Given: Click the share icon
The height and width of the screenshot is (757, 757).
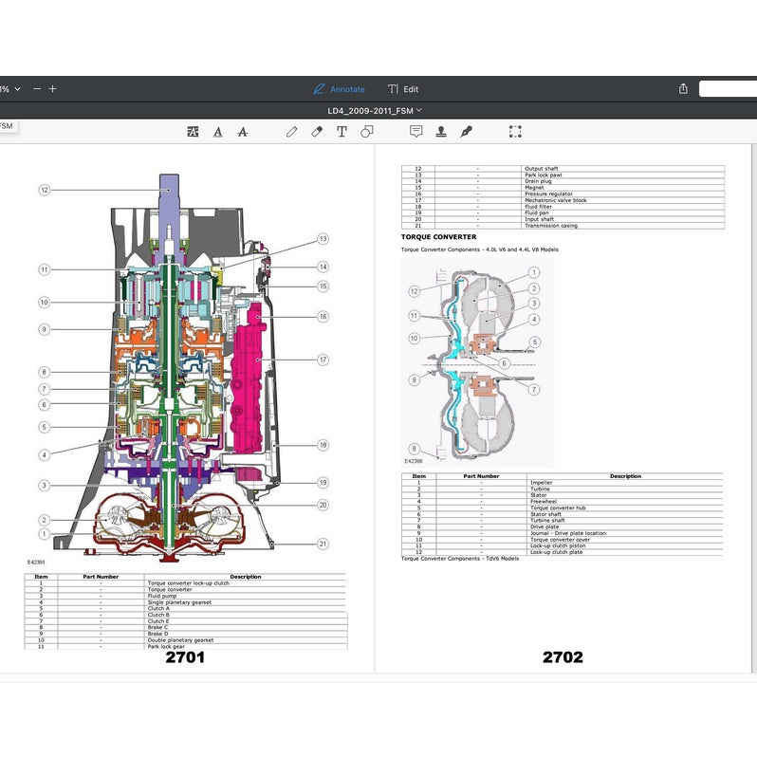Looking at the screenshot, I should tap(683, 89).
